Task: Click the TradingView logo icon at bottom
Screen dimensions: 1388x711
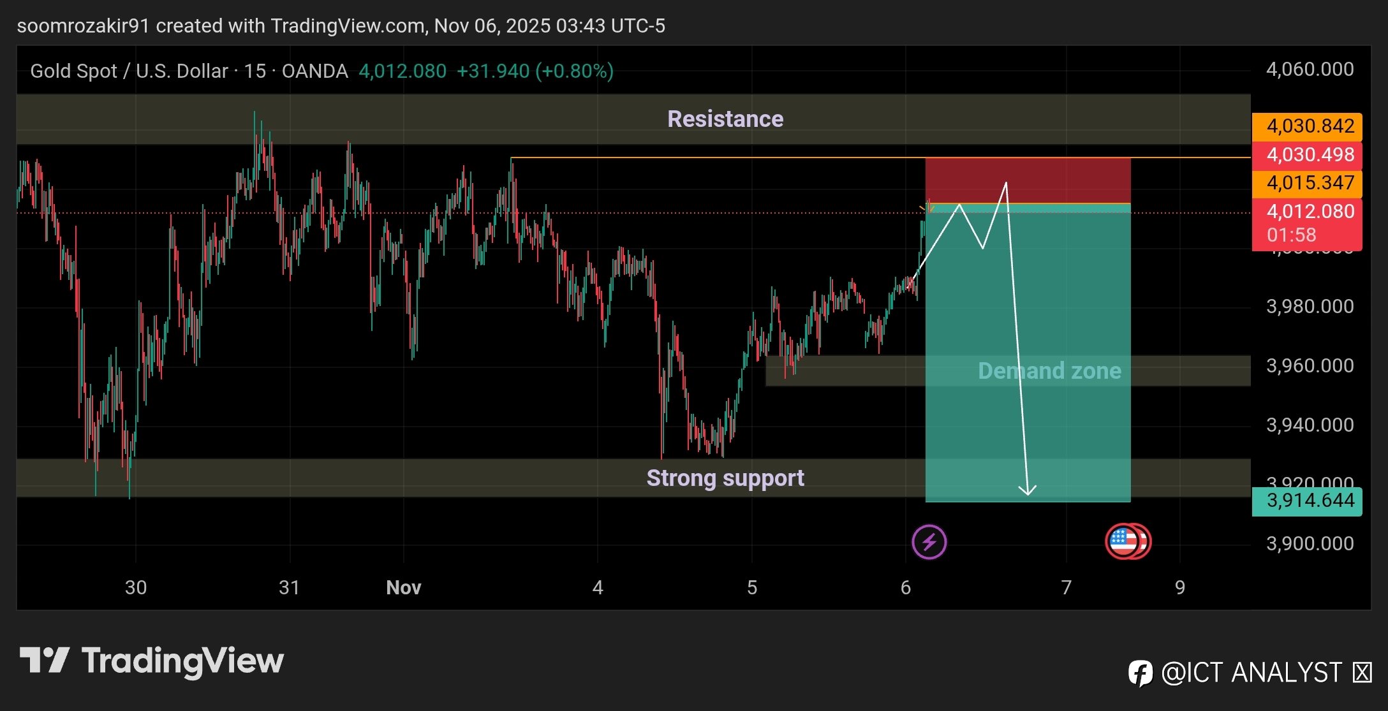Action: 45,660
